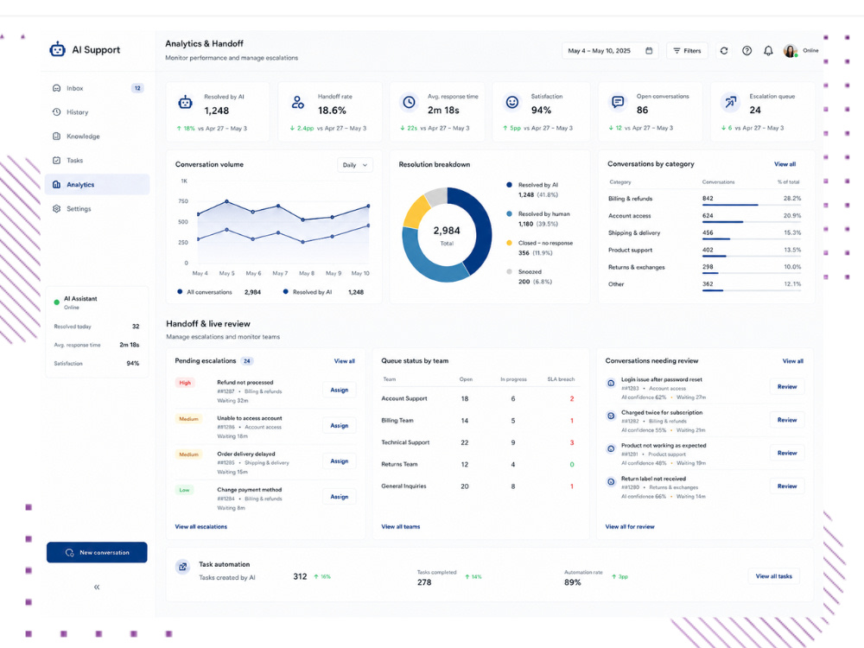Click the icon beside Return label not received
Image resolution: width=864 pixels, height=648 pixels.
click(611, 482)
